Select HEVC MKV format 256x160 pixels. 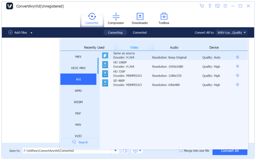[78, 68]
